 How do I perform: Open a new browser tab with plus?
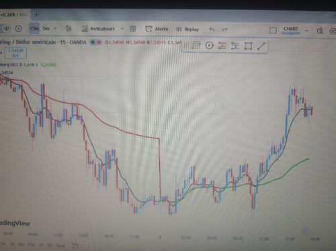[36, 15]
